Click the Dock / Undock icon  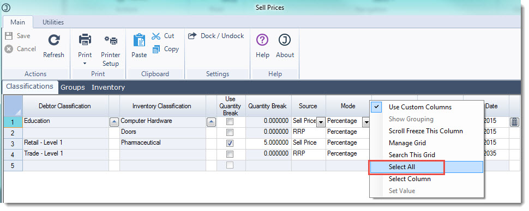193,36
